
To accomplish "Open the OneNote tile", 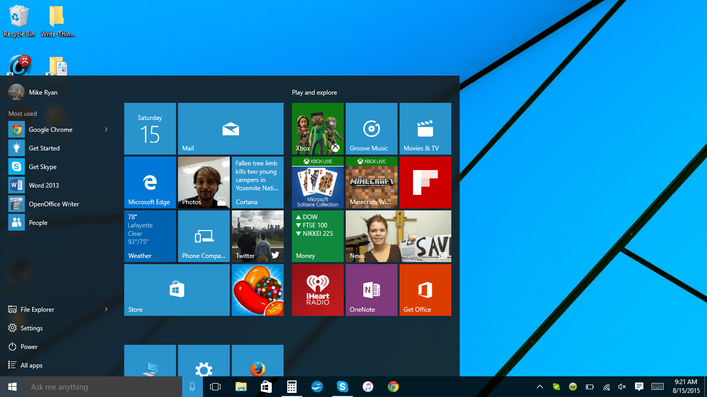I will tap(372, 290).
